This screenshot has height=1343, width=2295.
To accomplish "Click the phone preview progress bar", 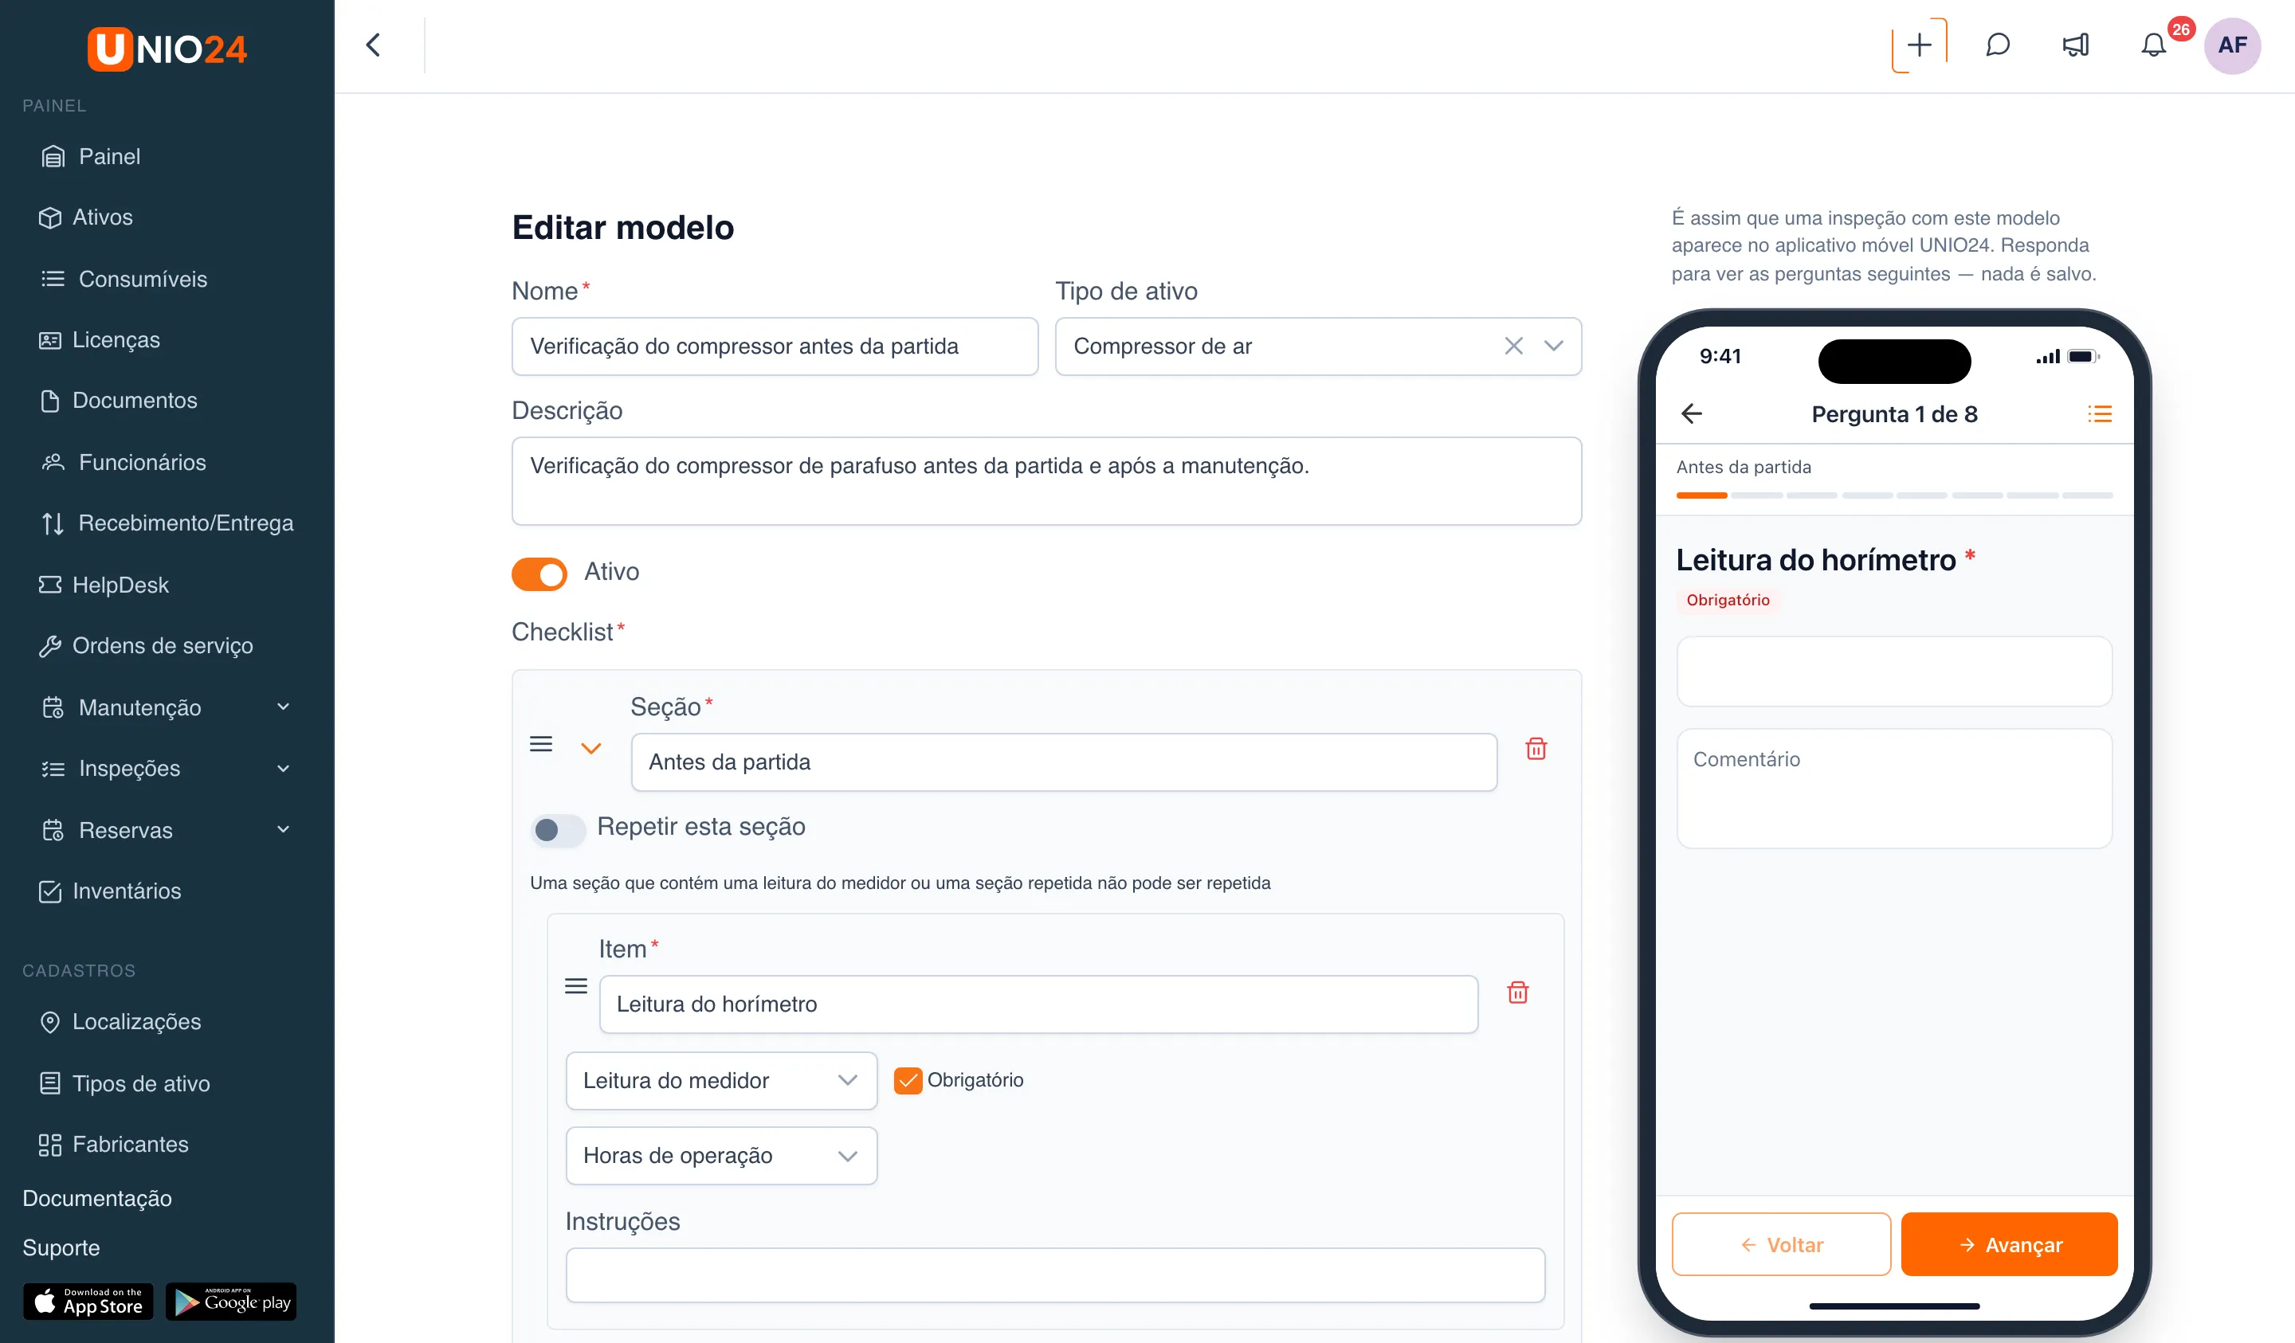I will (1894, 495).
